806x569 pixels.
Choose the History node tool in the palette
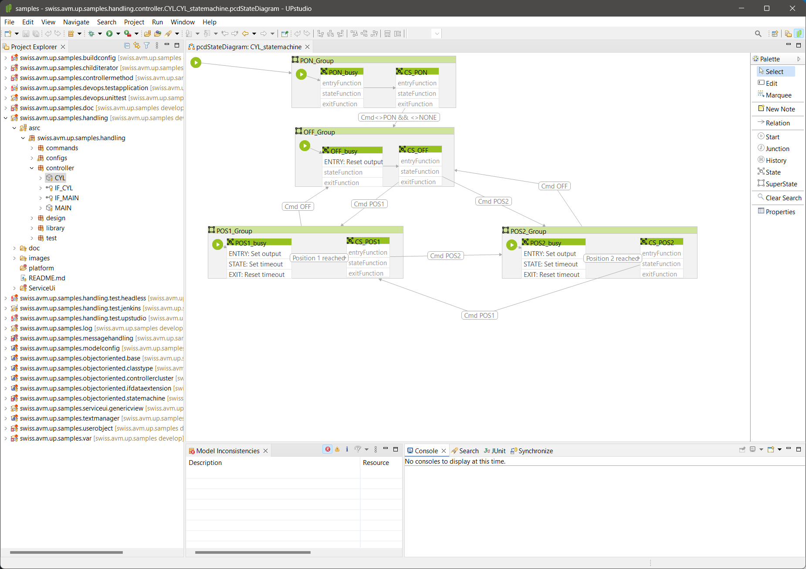[x=776, y=161]
